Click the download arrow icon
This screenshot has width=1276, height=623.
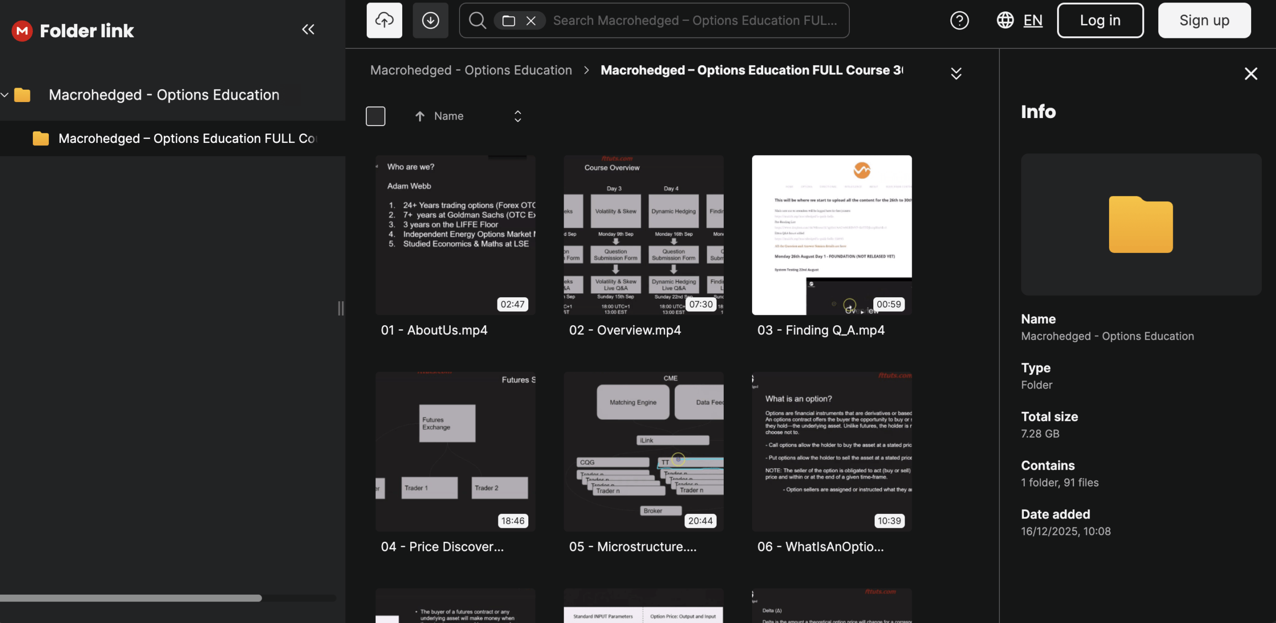tap(430, 20)
